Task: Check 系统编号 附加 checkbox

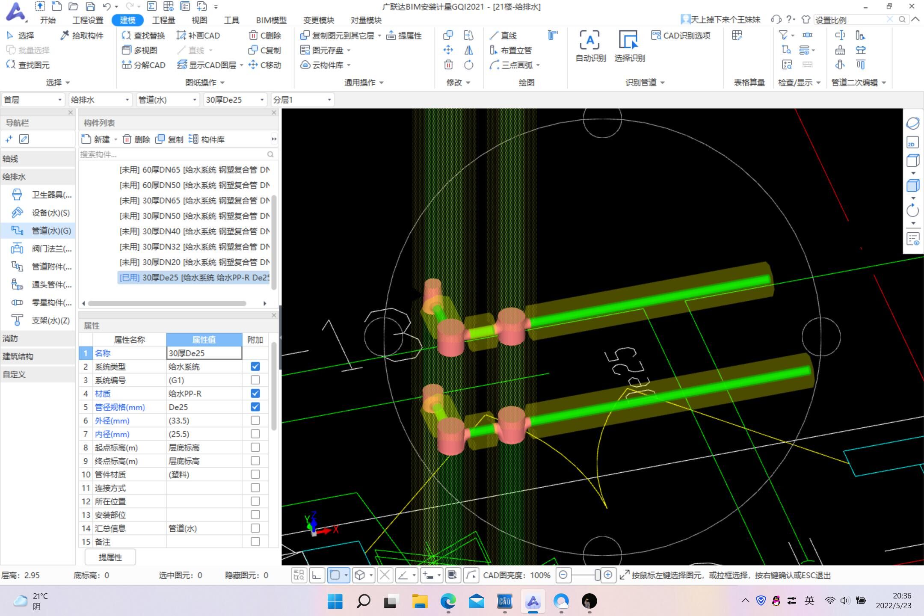Action: (x=255, y=380)
